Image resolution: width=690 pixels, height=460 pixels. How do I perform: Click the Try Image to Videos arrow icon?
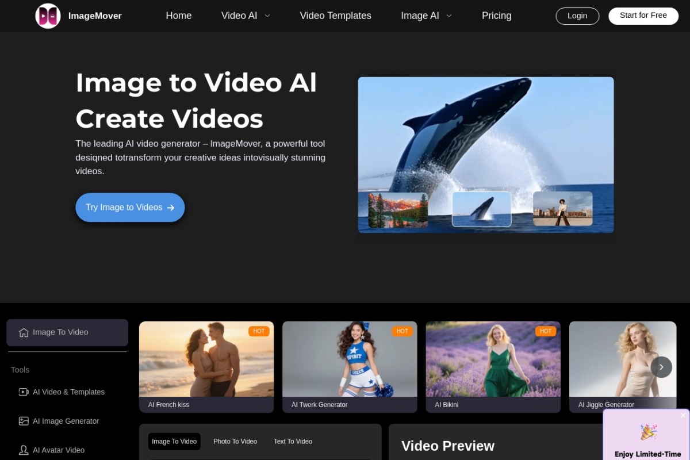[x=170, y=208]
